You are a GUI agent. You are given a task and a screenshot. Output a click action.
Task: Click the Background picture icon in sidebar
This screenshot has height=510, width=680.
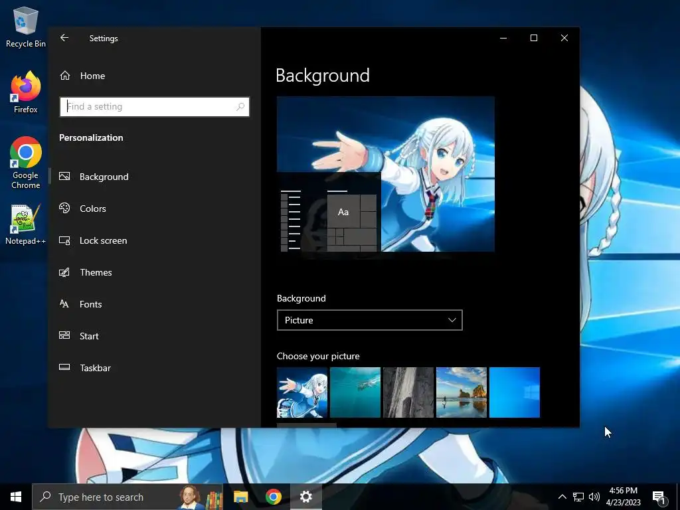64,176
